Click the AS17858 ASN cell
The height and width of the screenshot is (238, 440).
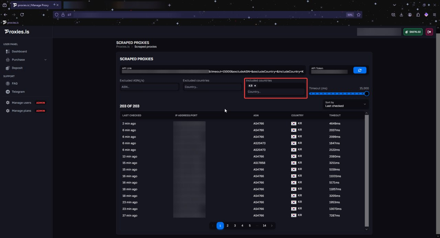(258, 163)
